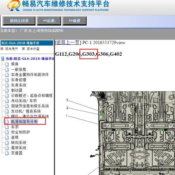Screen dimensions: 175x175
Task: Click the page icon beside 电源和信号分布
Action: click(7, 122)
